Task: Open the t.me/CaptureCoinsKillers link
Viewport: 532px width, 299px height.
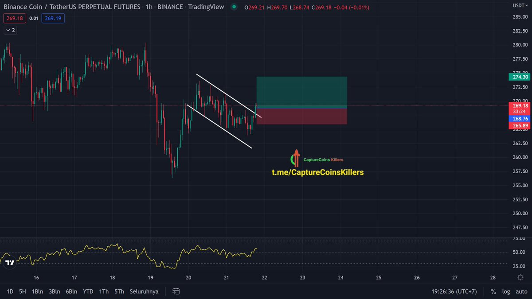Action: point(317,171)
